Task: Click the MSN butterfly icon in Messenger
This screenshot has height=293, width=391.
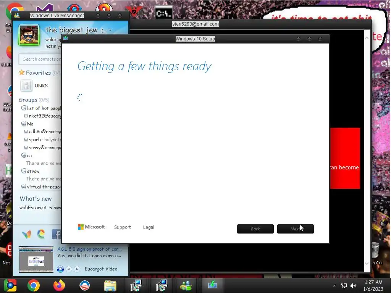Action: pyautogui.click(x=26, y=234)
